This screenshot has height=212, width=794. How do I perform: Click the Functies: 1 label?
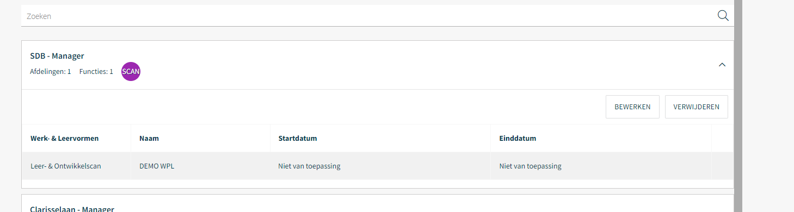(96, 72)
